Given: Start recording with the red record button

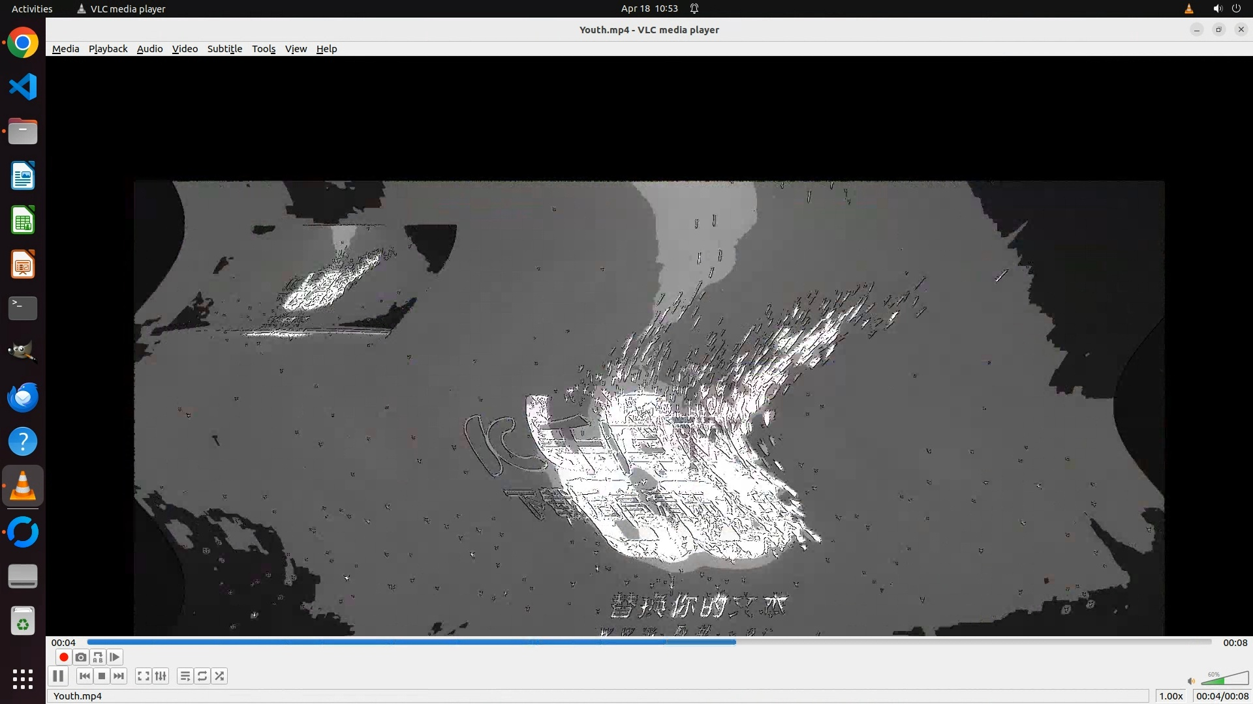Looking at the screenshot, I should (x=63, y=657).
